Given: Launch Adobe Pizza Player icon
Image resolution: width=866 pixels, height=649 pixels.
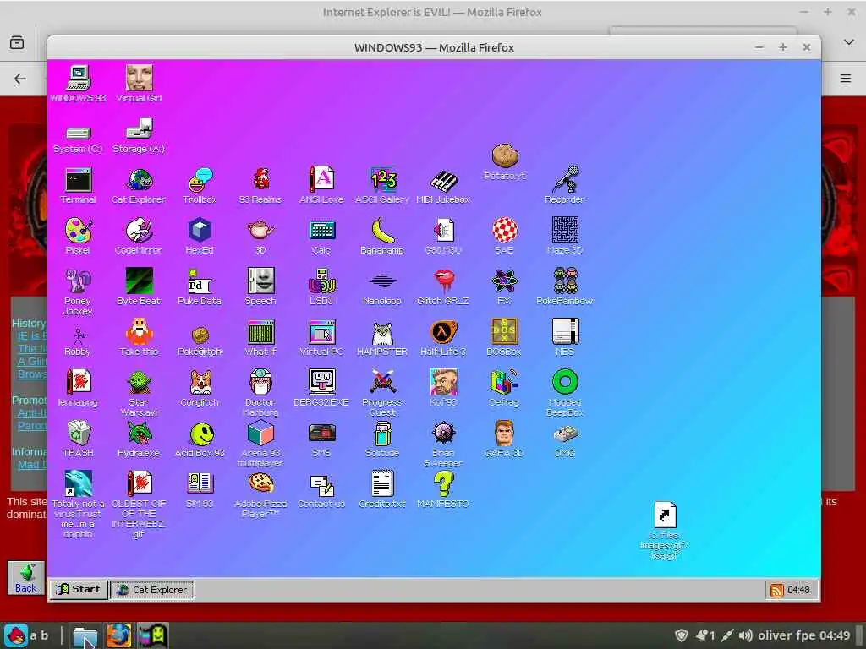Looking at the screenshot, I should tap(260, 484).
